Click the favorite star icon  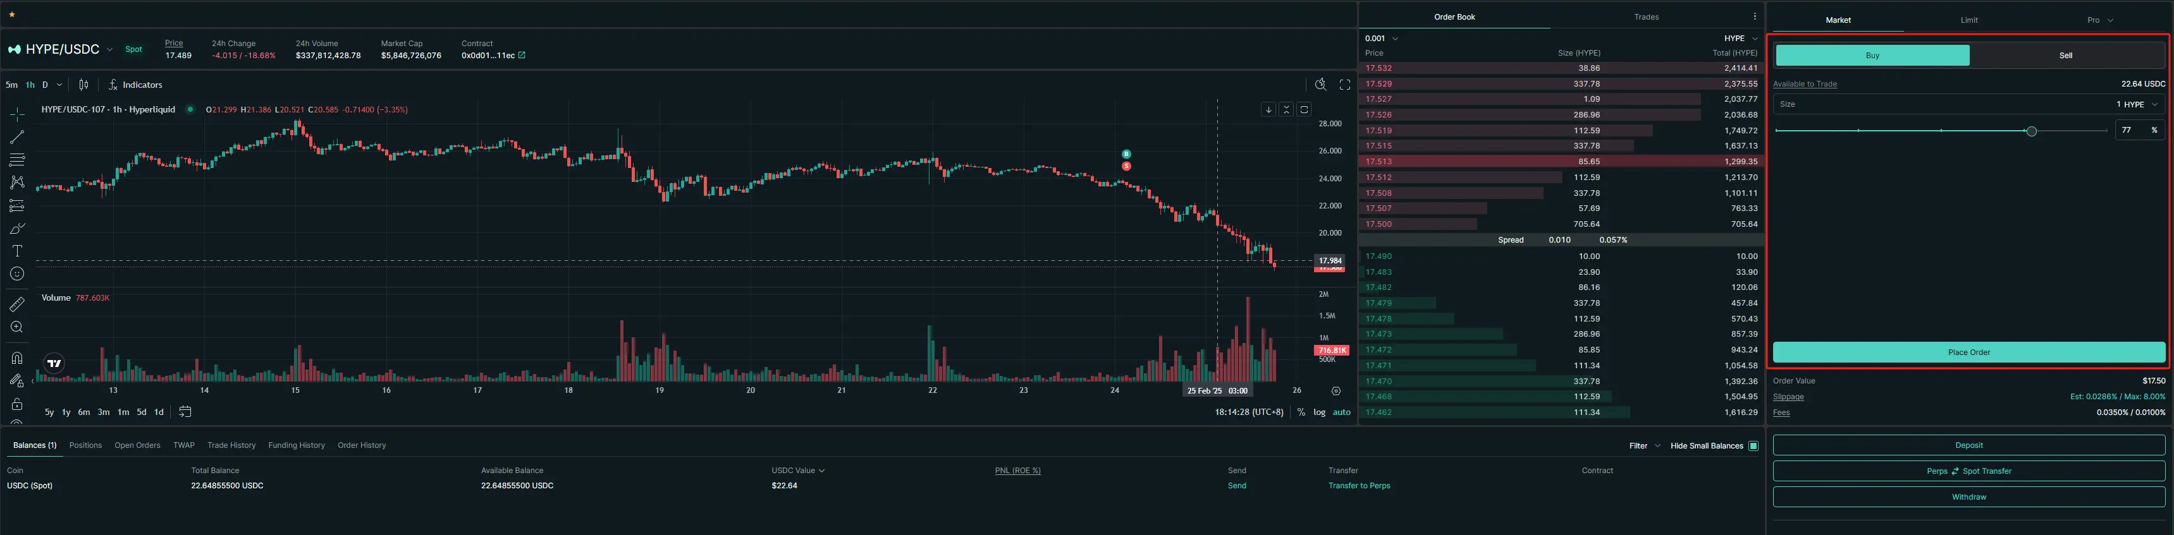[x=12, y=15]
